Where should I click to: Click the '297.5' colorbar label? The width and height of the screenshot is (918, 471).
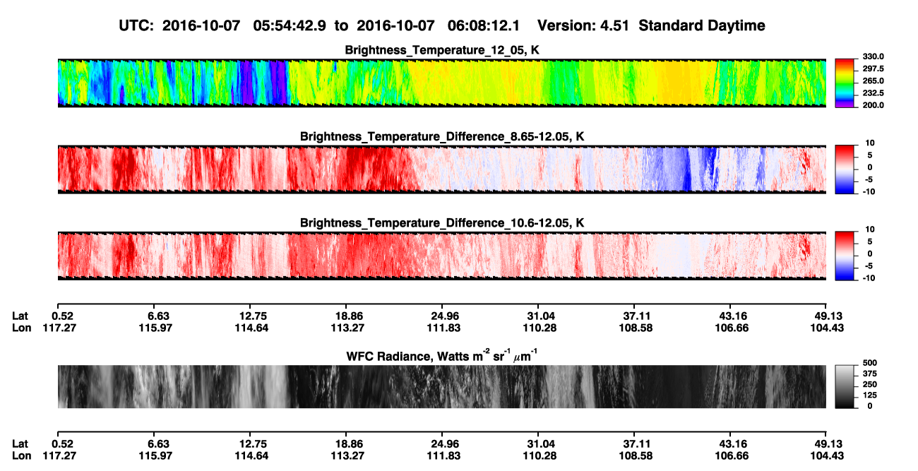[x=874, y=69]
